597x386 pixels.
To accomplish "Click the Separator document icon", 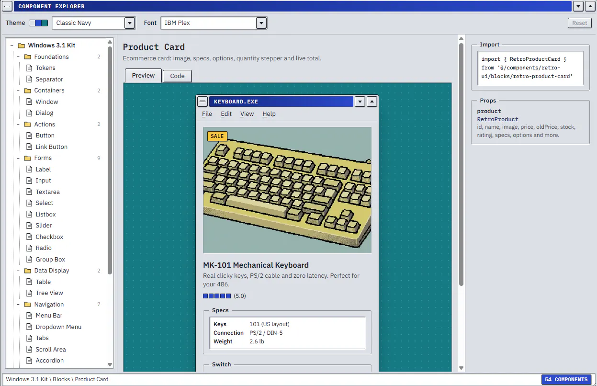I will click(29, 79).
